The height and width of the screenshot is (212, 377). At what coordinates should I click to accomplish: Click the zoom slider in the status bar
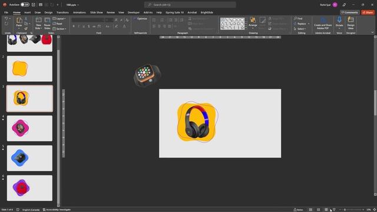(x=351, y=210)
